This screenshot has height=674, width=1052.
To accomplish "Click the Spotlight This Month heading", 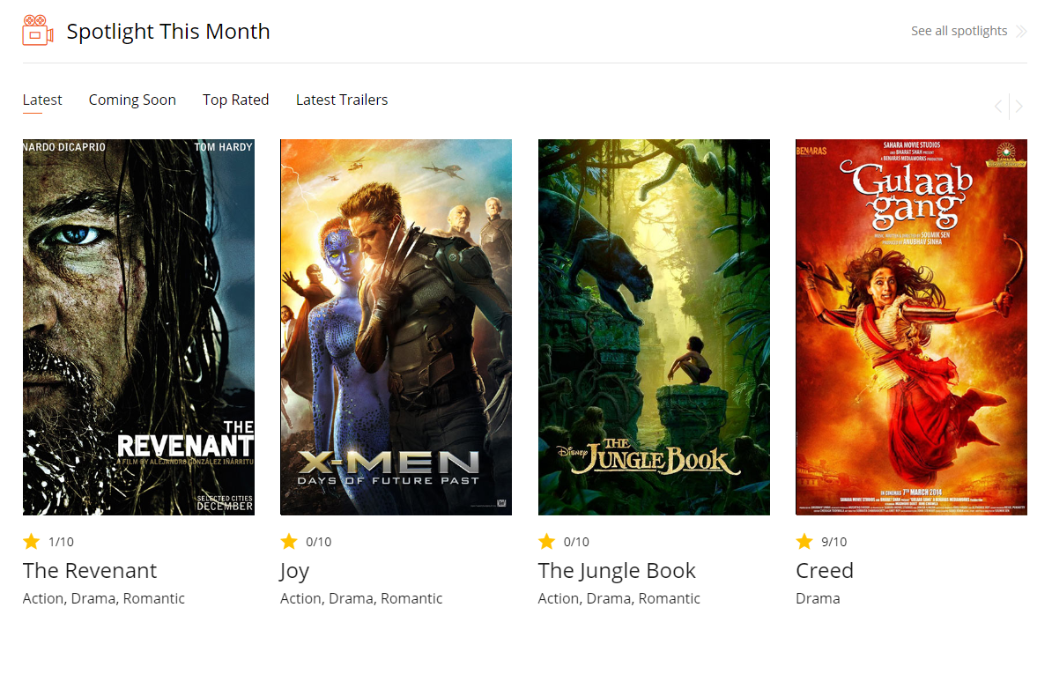I will tap(168, 32).
